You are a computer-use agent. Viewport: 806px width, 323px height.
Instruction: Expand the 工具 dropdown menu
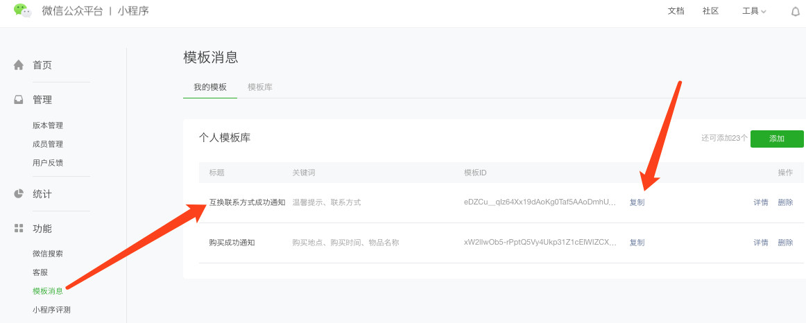tap(754, 11)
